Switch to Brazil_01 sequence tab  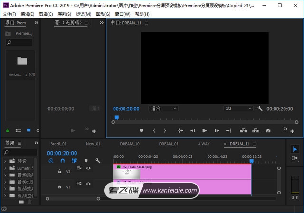tap(58, 144)
